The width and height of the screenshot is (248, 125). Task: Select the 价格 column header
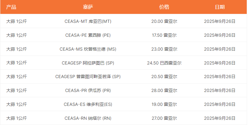click(x=164, y=7)
